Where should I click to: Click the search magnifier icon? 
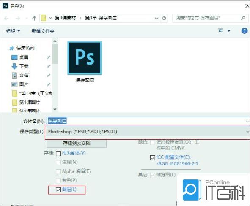pos(243,18)
